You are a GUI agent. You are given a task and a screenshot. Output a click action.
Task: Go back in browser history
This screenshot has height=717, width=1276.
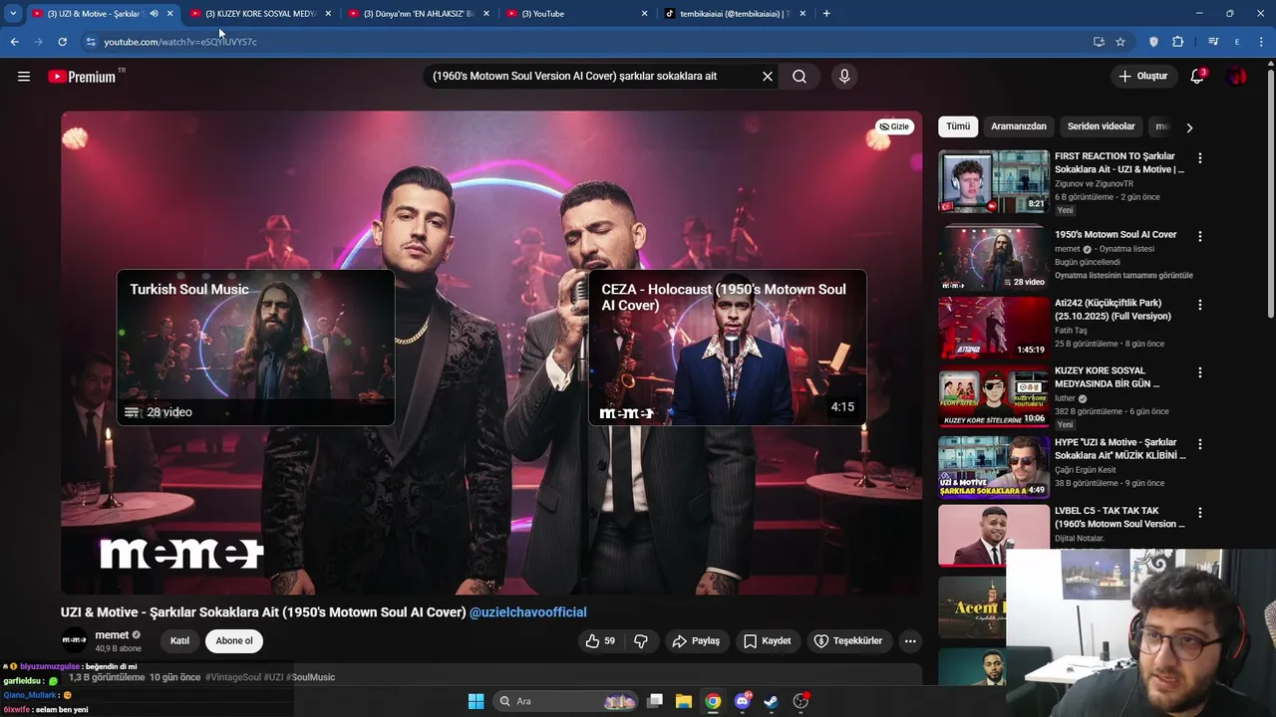tap(14, 42)
